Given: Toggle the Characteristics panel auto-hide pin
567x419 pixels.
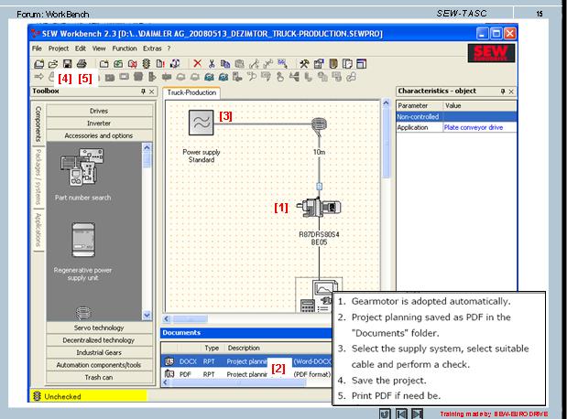Looking at the screenshot, I should pos(503,91).
